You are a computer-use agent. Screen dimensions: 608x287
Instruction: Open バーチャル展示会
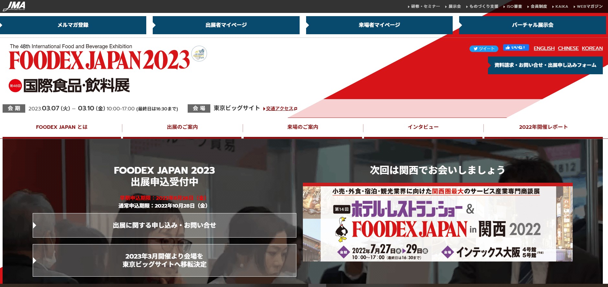(533, 25)
